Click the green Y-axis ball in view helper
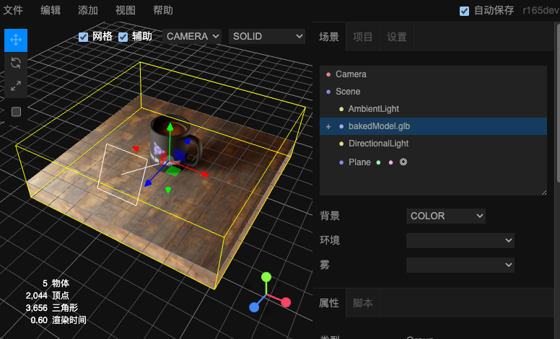 [266, 277]
